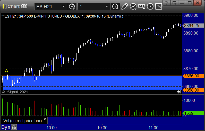Image resolution: width=205 pixels, height=131 pixels.
Task: Open the studies chart icon
Action: coord(133,6)
